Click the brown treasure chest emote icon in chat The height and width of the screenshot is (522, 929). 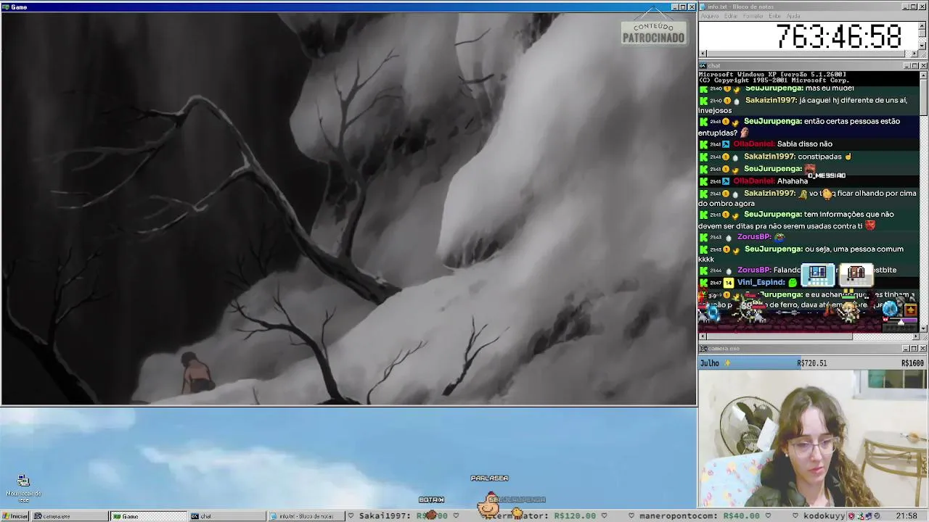(x=856, y=273)
